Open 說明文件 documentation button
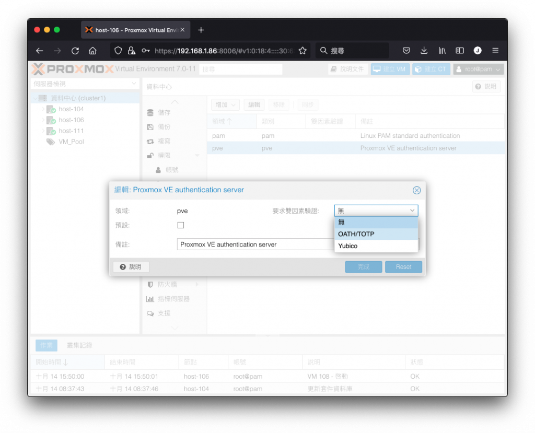535x433 pixels. pos(347,69)
